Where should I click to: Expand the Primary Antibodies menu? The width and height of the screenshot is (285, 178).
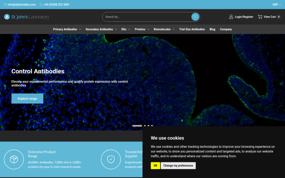[x=67, y=29]
